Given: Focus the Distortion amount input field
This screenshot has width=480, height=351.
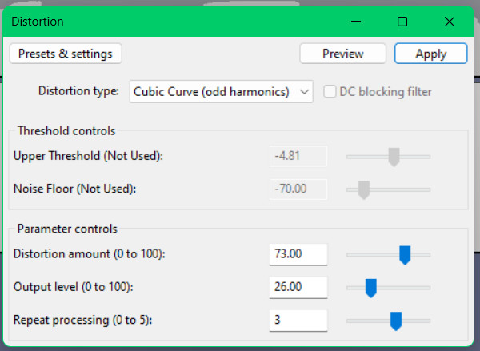Looking at the screenshot, I should point(298,254).
